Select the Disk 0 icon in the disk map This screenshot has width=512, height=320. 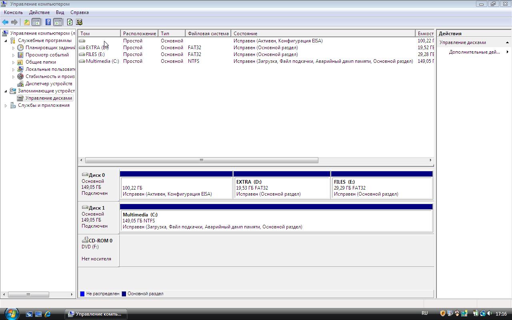point(85,175)
